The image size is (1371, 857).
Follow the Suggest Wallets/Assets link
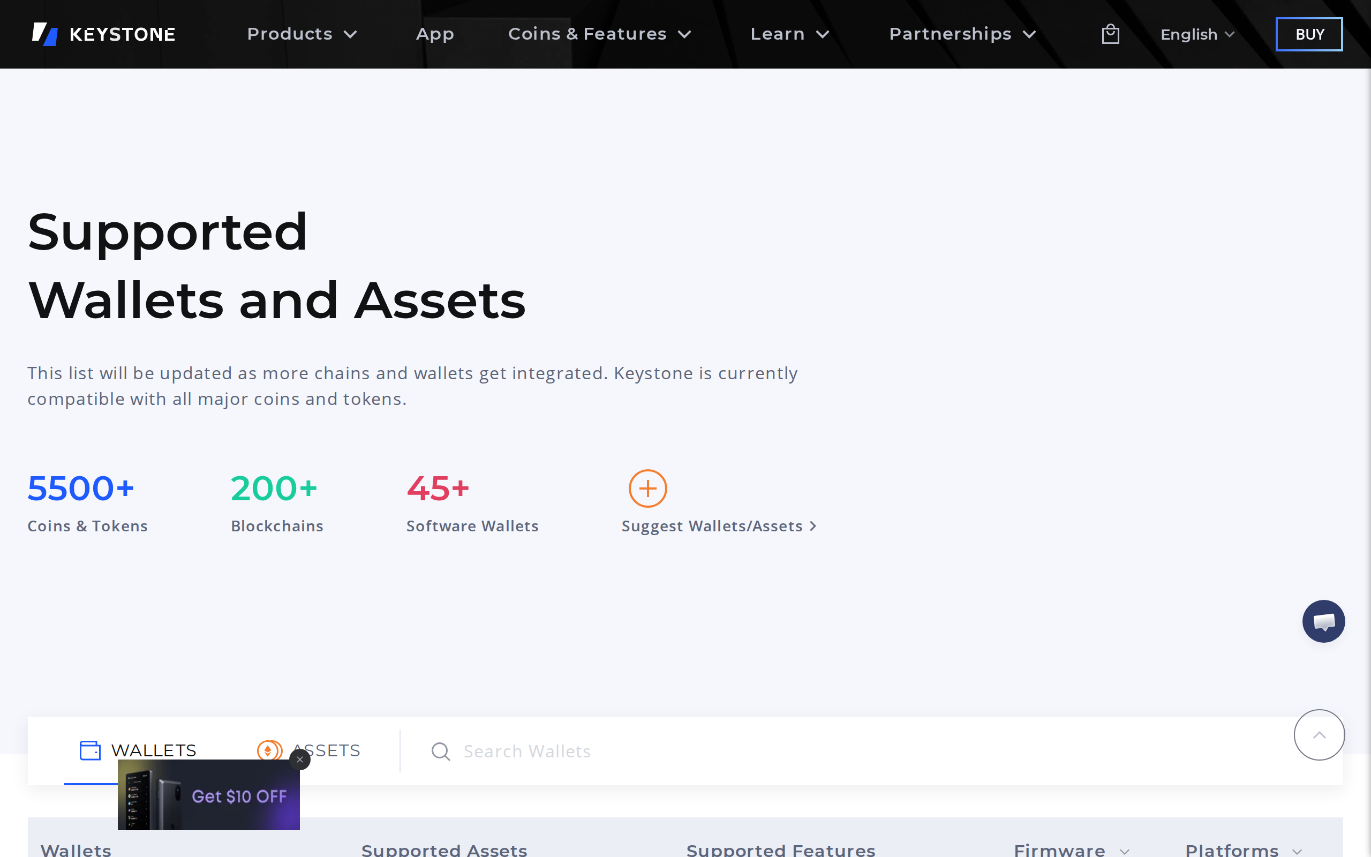tap(719, 526)
